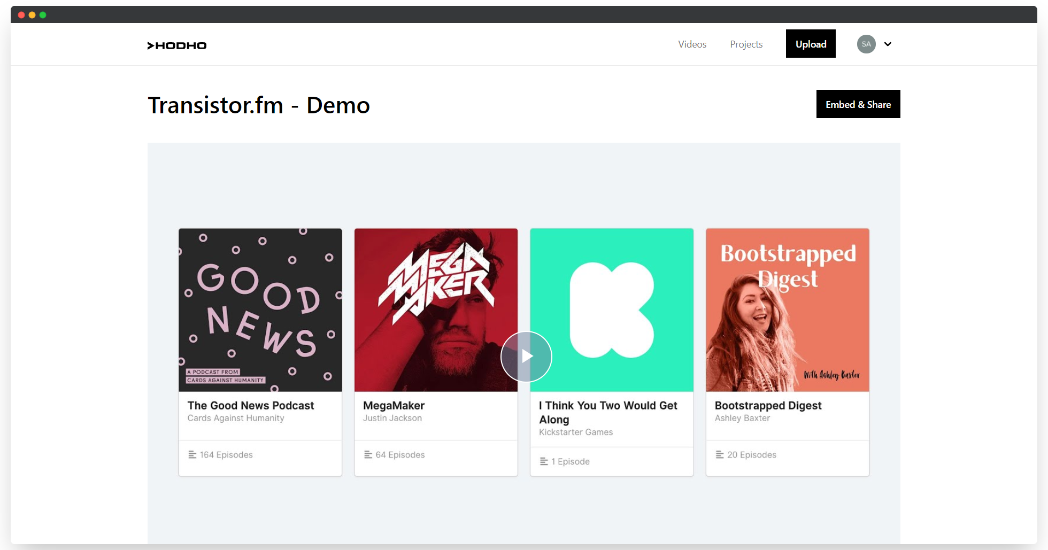Select the 20 Episodes count
This screenshot has height=550, width=1048.
pos(752,455)
